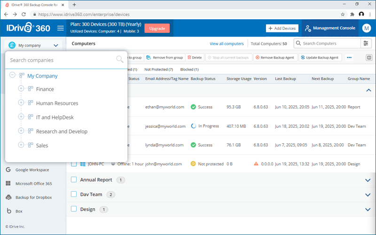The image size is (376, 235).
Task: Click the View all computers link
Action: (227, 44)
